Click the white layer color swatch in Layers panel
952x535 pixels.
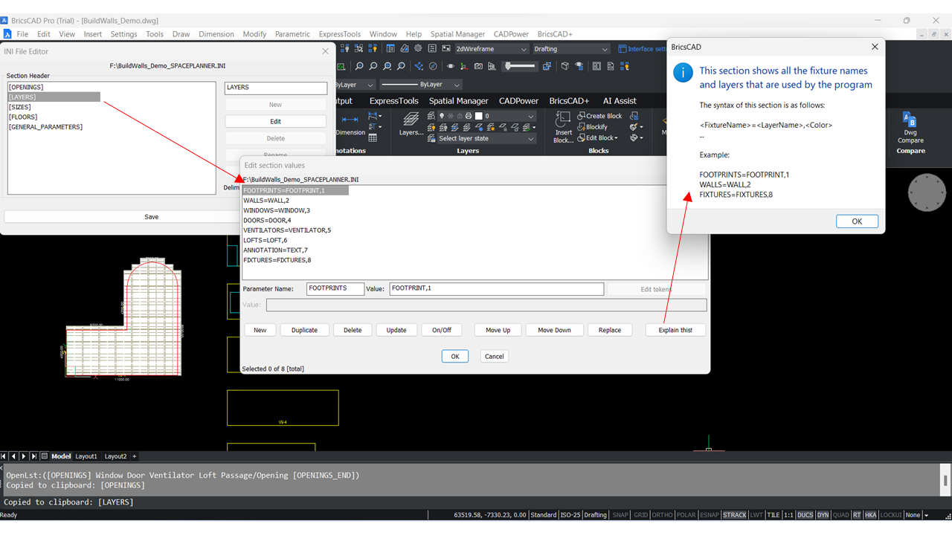click(478, 117)
